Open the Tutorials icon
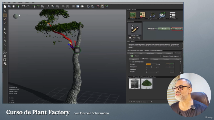The image size is (214, 120). (142, 15)
